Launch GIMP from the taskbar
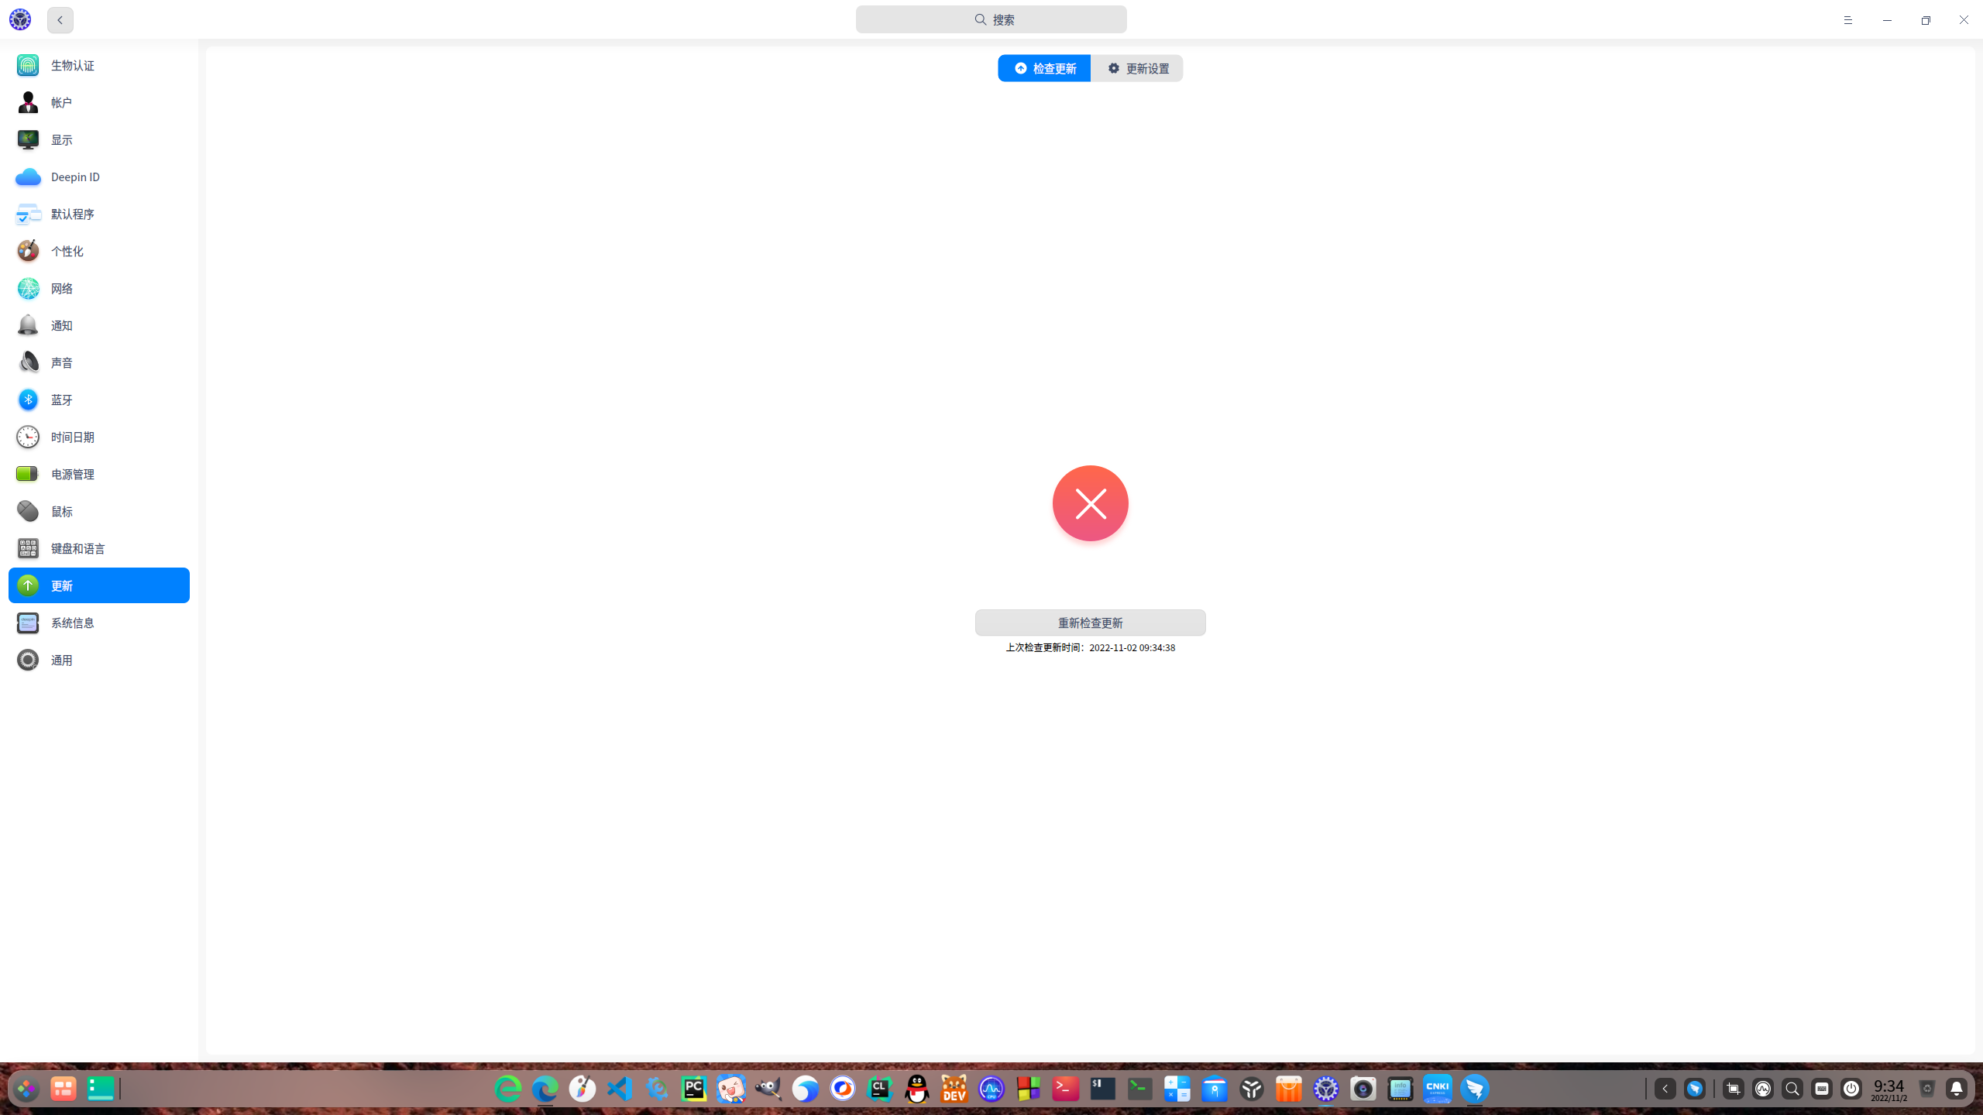The width and height of the screenshot is (1983, 1115). click(x=768, y=1089)
